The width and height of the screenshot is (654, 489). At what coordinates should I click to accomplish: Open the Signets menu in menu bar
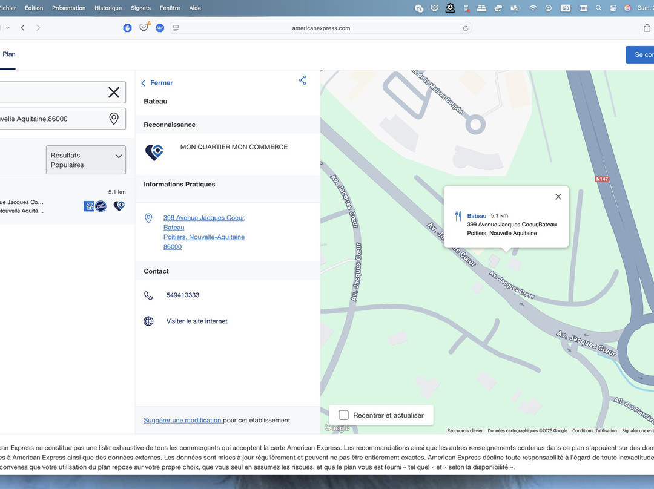pyautogui.click(x=140, y=8)
